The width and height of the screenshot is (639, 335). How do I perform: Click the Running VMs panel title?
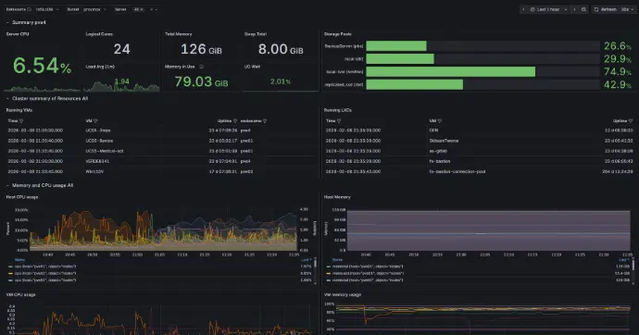[x=19, y=110]
